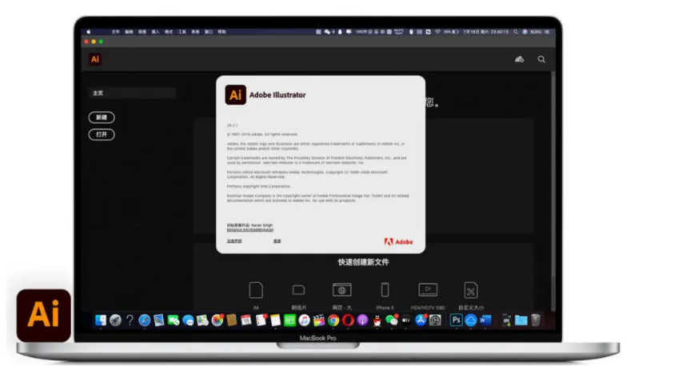The image size is (678, 366).
Task: Click the 快速创建新文件 heading
Action: [x=363, y=262]
